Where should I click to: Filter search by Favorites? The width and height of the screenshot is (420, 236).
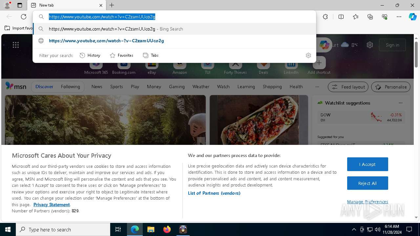[122, 55]
